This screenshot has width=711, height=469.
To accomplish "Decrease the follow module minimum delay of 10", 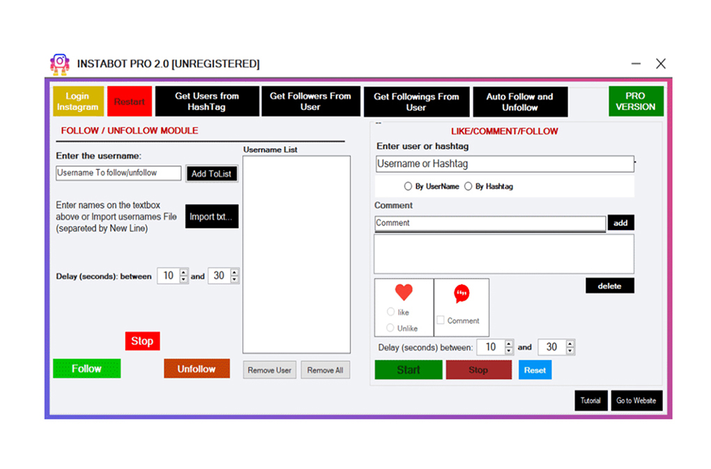I will [183, 279].
